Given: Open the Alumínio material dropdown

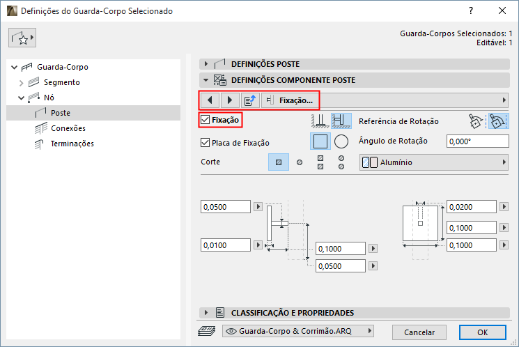Looking at the screenshot, I should click(434, 162).
